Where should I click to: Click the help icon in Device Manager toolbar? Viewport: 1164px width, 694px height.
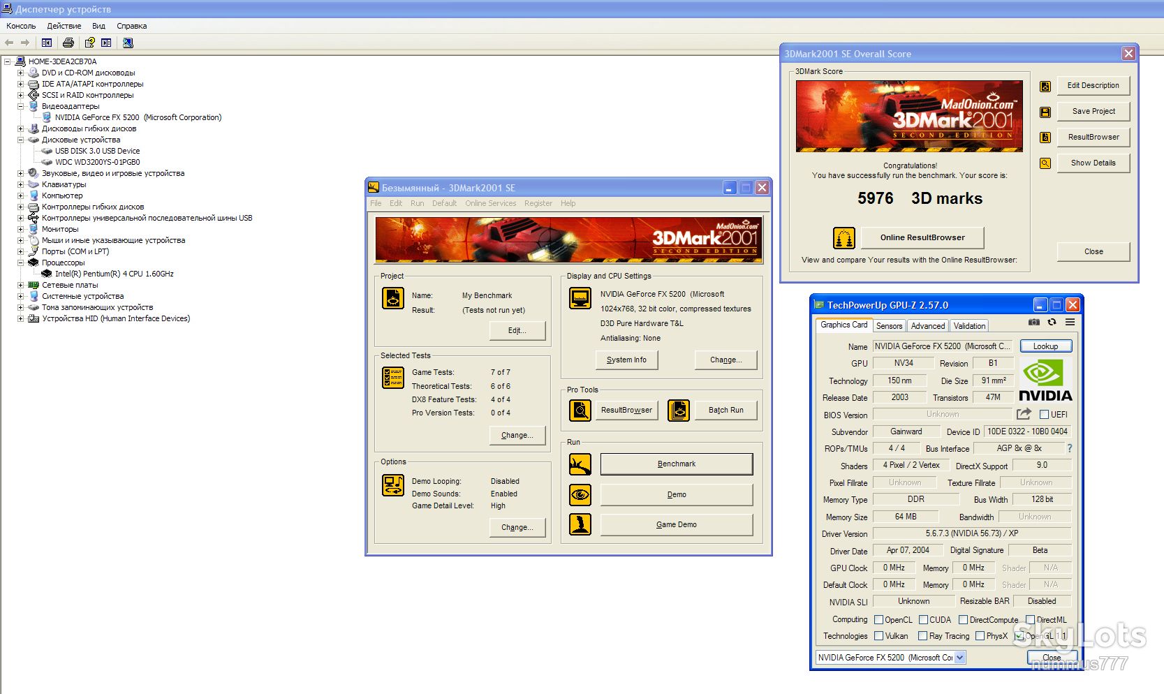tap(89, 43)
